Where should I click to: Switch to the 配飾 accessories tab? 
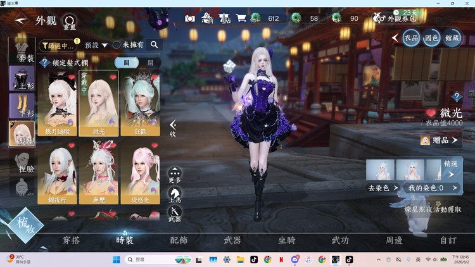[179, 240]
